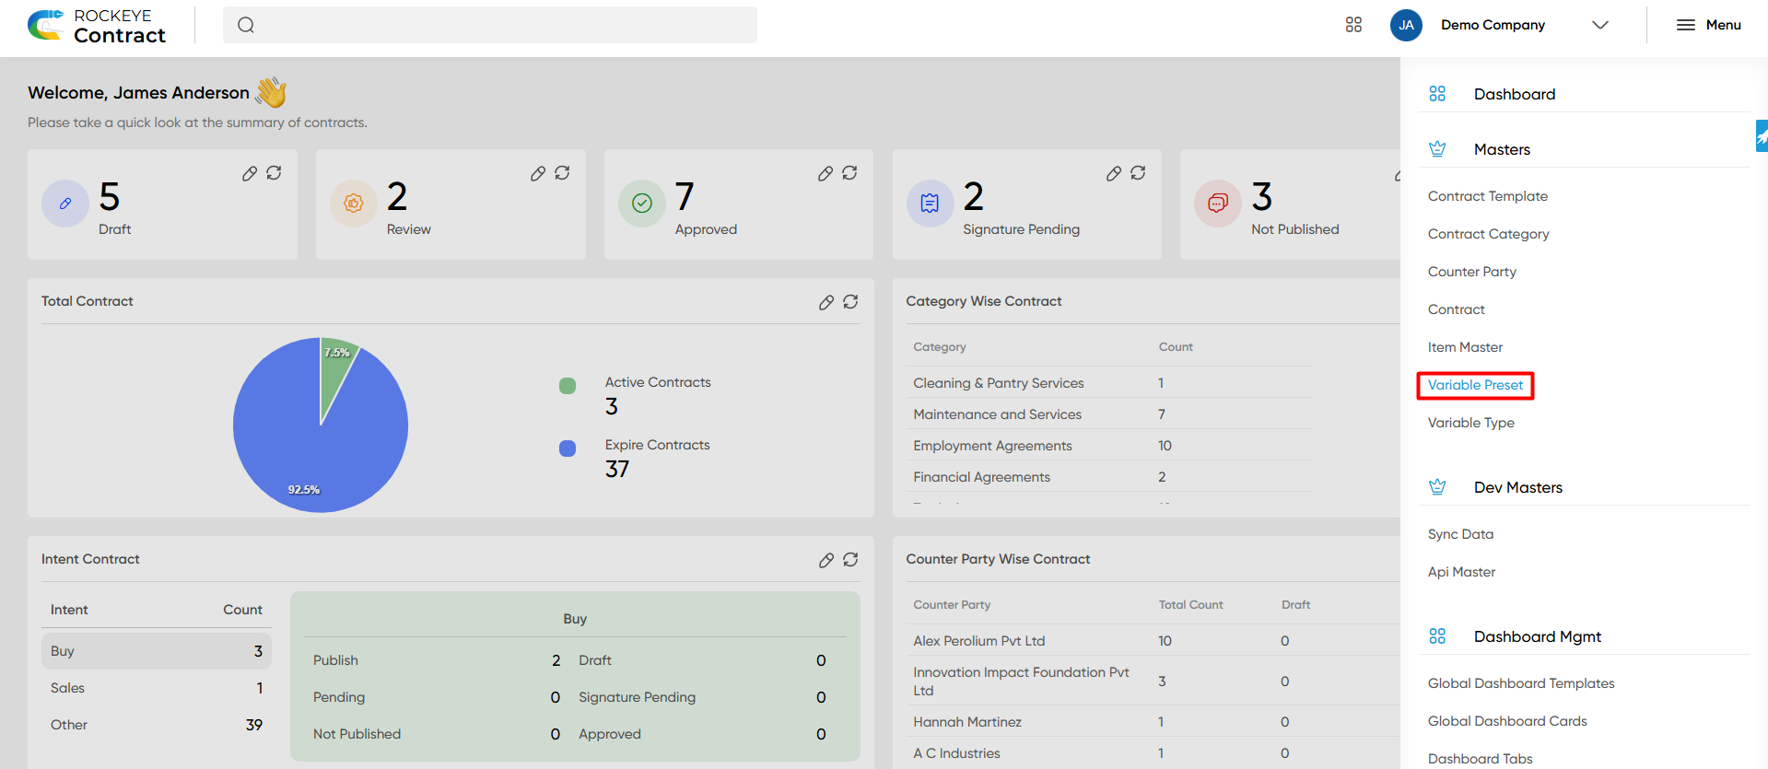Edit the Total Contract widget
Screen dimensions: 1768x769
point(826,302)
